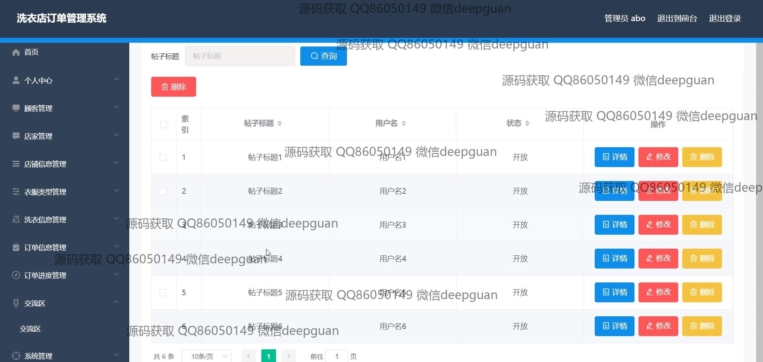Expand the 订单信息管理 menu chevron
Viewport: 763px width, 362px height.
tap(117, 246)
